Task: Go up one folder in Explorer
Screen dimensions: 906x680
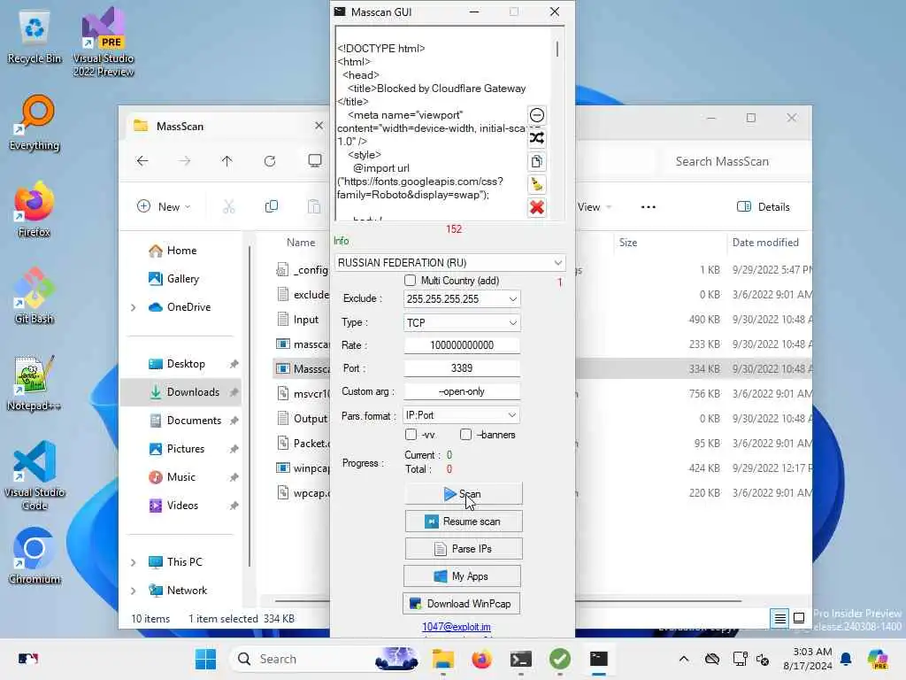Action: 227,161
